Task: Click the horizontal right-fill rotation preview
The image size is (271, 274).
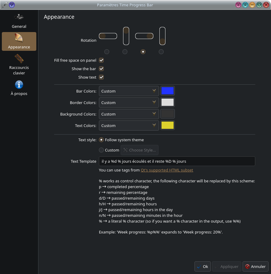Action: (x=144, y=36)
